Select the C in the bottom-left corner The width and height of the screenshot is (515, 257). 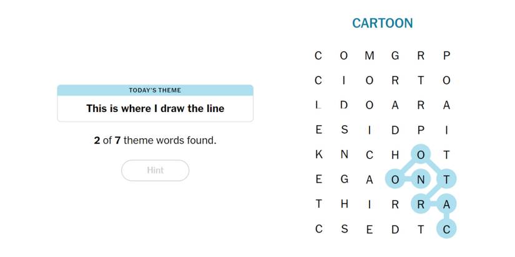(x=318, y=229)
